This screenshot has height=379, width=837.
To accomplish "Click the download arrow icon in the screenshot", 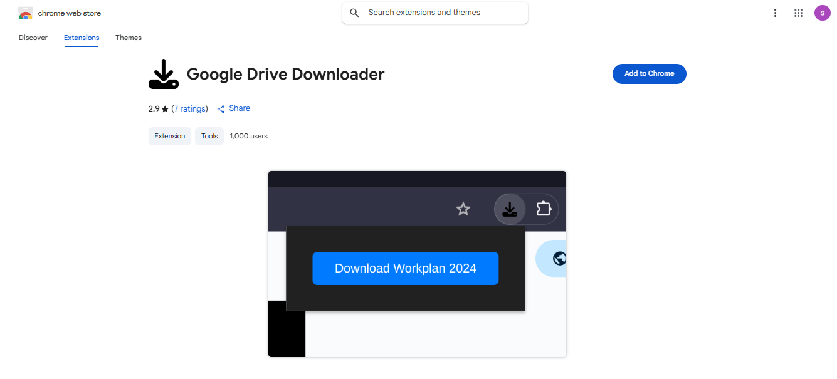I will [x=510, y=209].
